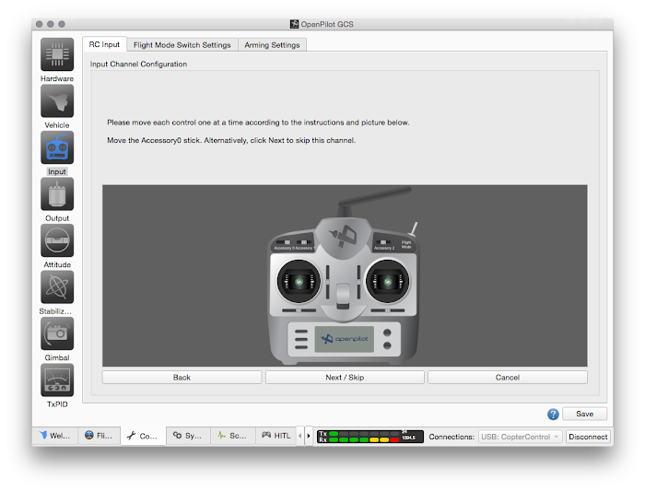This screenshot has height=491, width=645.
Task: Open the Output motor settings
Action: (57, 194)
